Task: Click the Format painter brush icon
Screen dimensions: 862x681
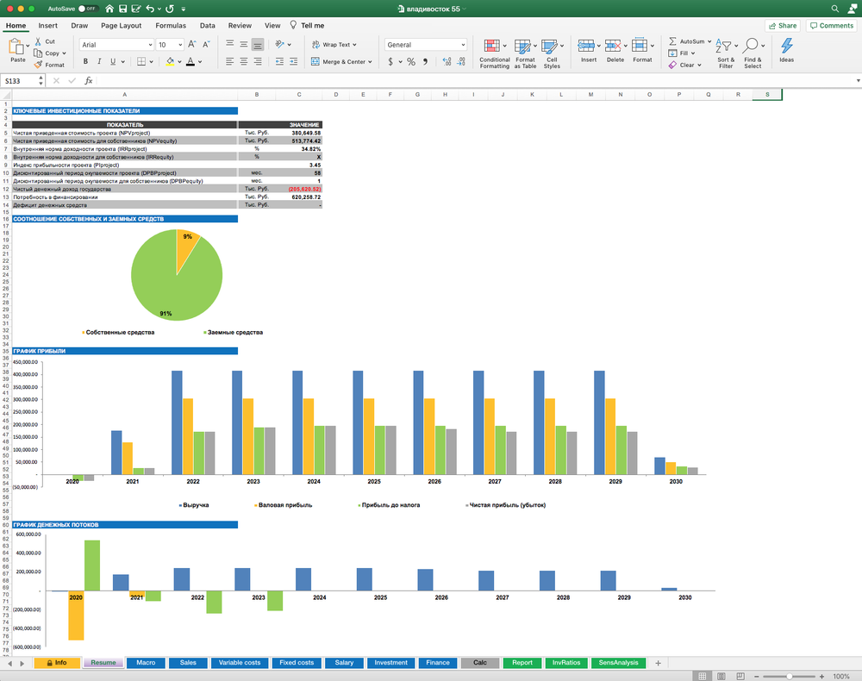Action: (x=38, y=65)
